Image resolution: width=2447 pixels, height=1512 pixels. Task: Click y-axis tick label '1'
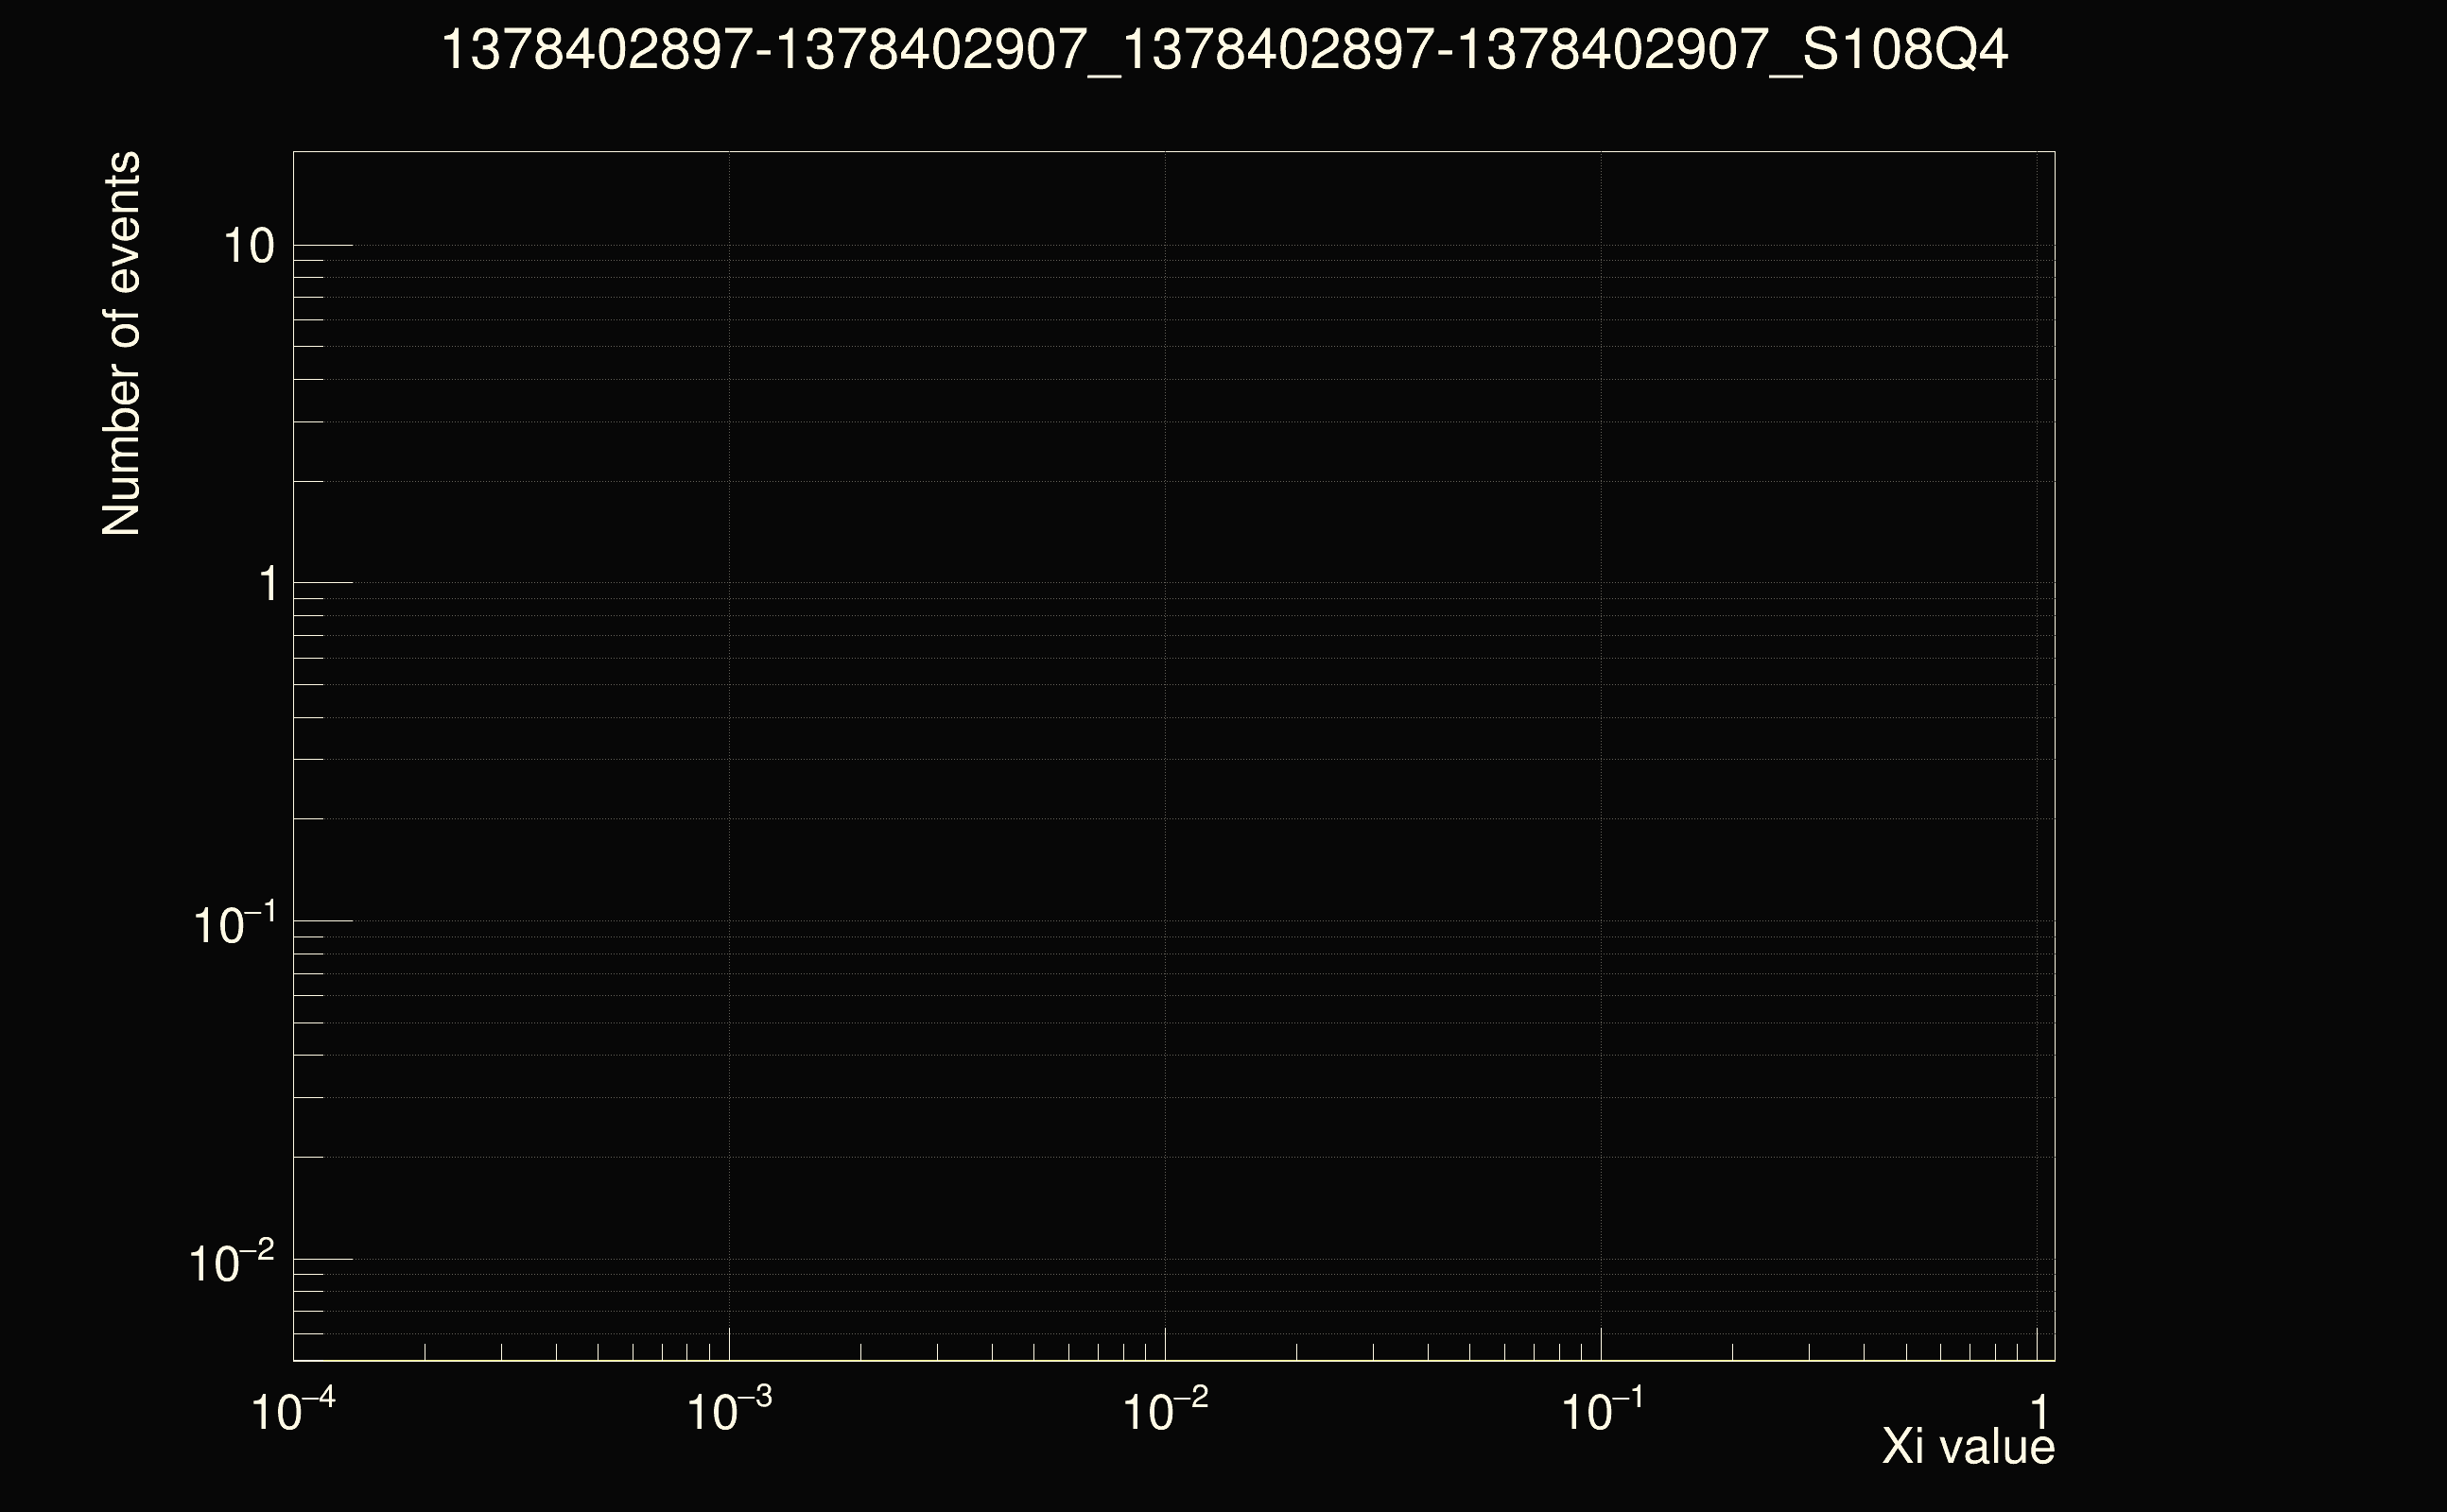click(x=268, y=584)
